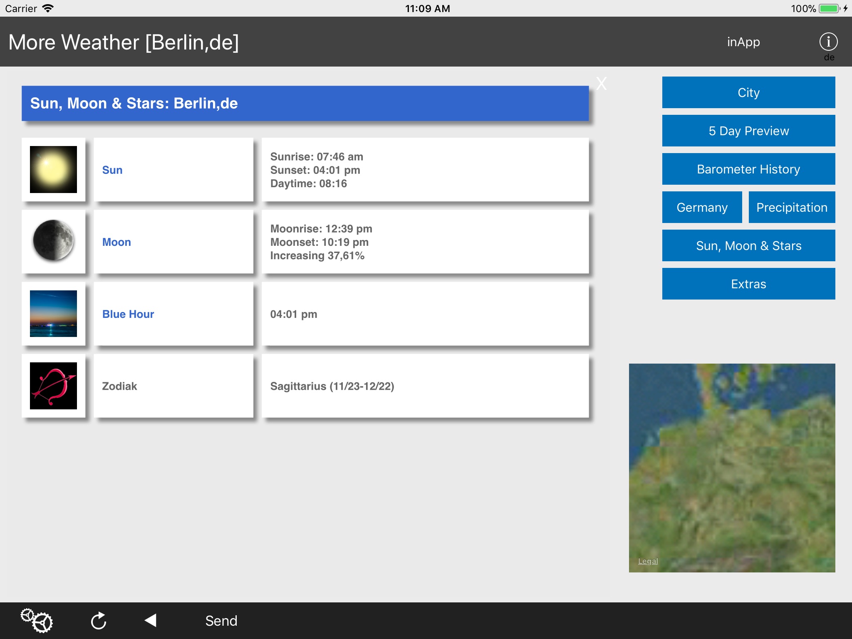Viewport: 852px width, 639px height.
Task: Open the City menu button
Action: pos(748,92)
